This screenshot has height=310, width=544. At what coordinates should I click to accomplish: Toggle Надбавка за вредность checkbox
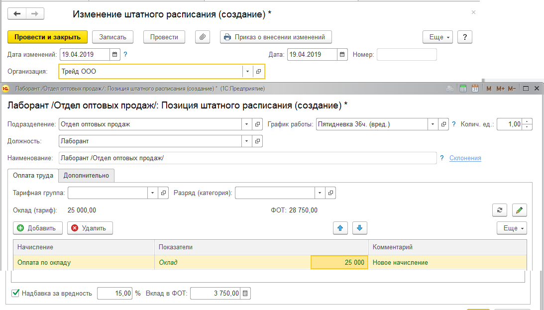pos(15,293)
